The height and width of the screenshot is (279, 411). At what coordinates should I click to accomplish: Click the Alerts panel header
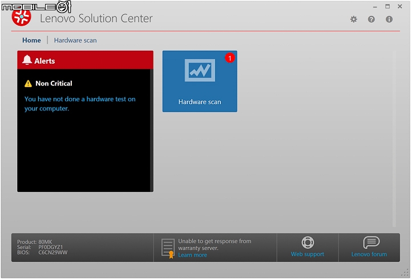tap(85, 60)
